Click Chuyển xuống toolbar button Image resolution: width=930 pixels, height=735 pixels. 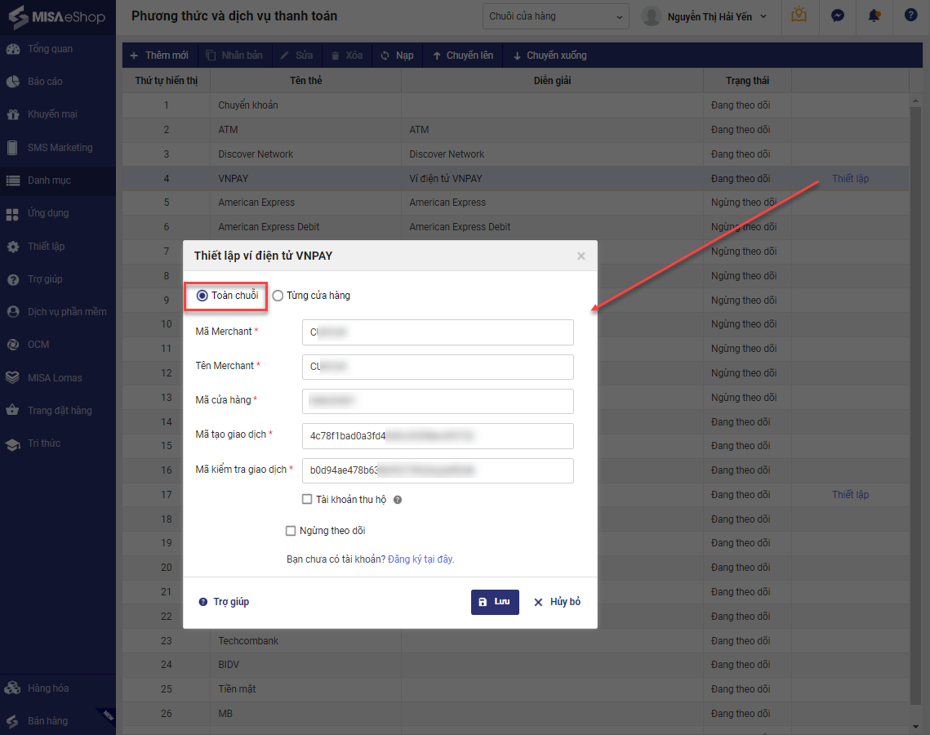[550, 56]
